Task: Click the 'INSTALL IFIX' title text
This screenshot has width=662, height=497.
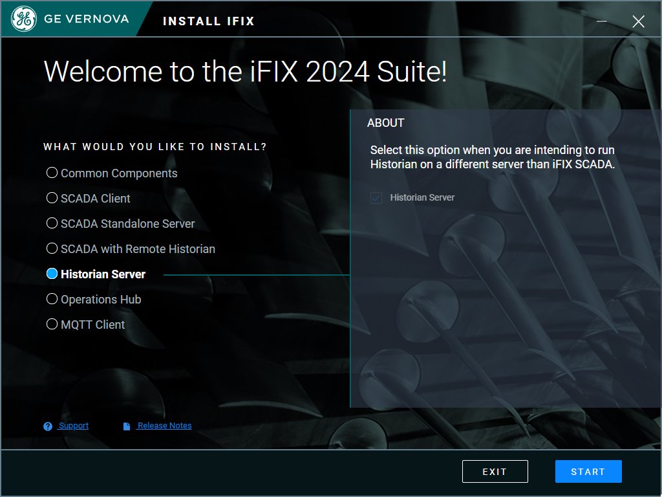Action: (x=209, y=21)
